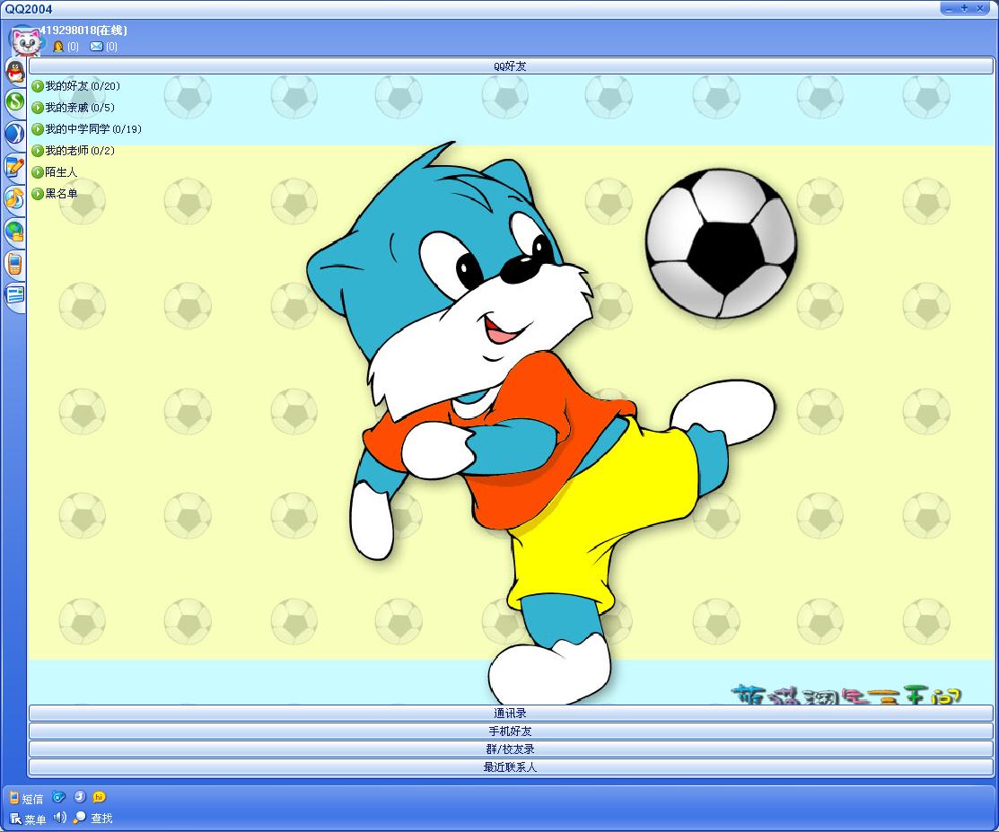999x832 pixels.
Task: Select the QQ penguin sidebar tab
Action: click(x=15, y=71)
